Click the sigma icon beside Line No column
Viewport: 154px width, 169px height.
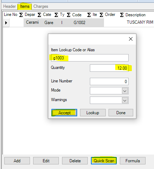coord(21,15)
